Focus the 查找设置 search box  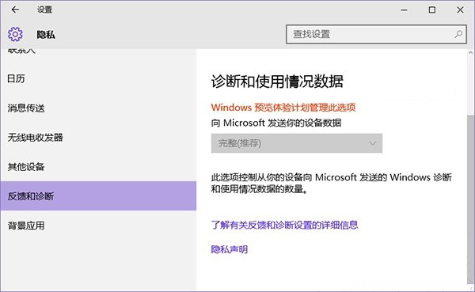click(x=376, y=34)
